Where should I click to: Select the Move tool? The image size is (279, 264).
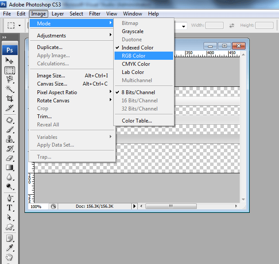tap(9, 61)
